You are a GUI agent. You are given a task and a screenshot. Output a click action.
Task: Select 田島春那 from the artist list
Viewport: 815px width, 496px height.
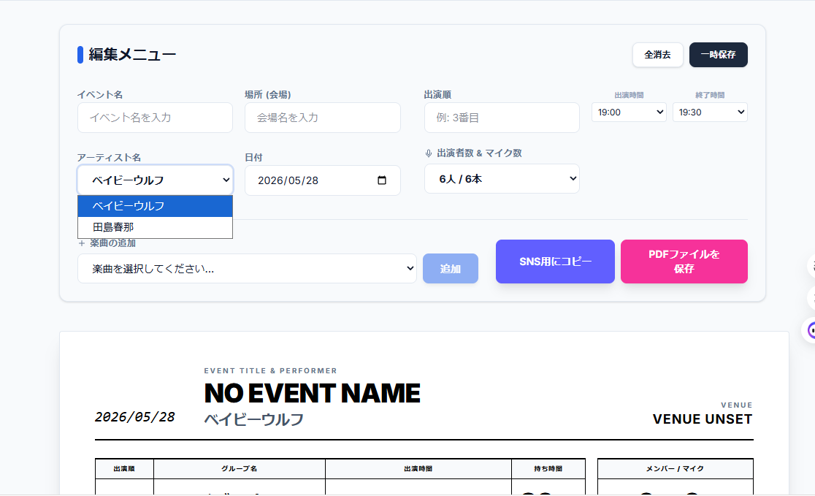[155, 227]
